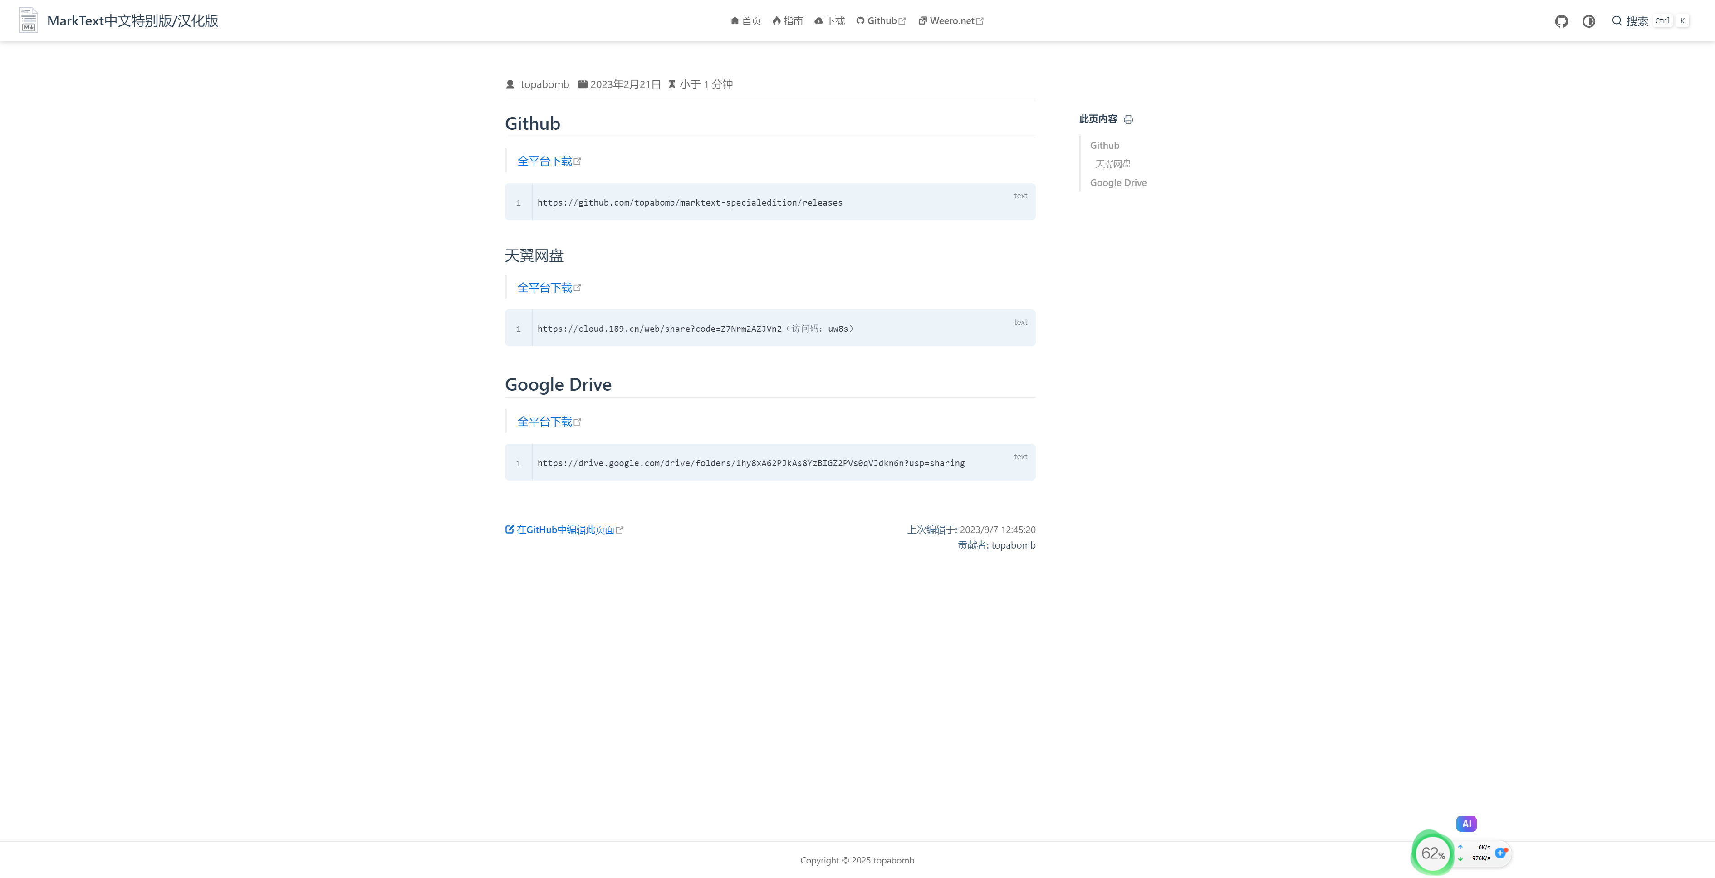The image size is (1715, 878).
Task: Open Weero.net external link in navbar
Action: [951, 21]
